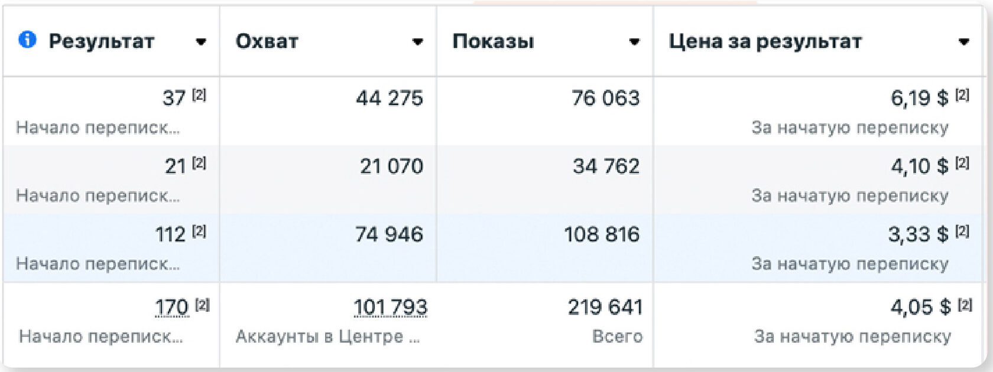This screenshot has width=993, height=372.
Task: Click the Охват column header
Action: click(x=267, y=41)
